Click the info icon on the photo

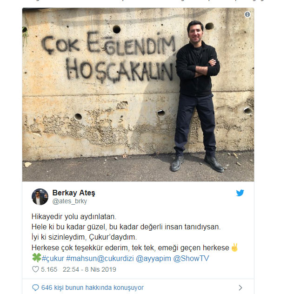pos(247,14)
